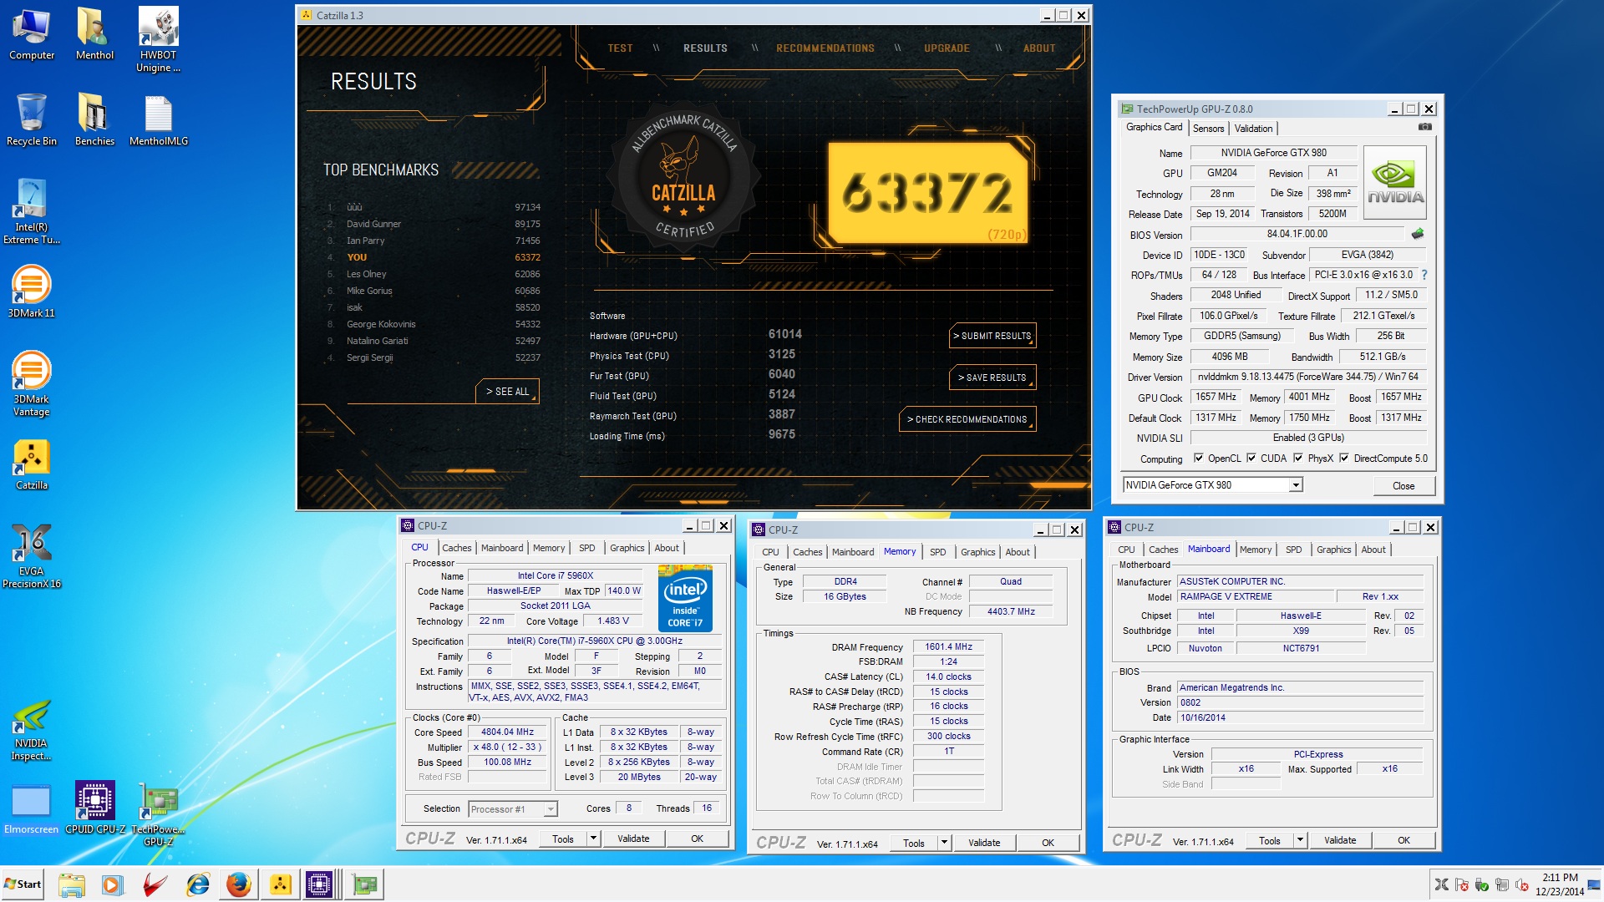Click the Bus Interface question mark in GPU-Z
This screenshot has height=902, width=1604.
tap(1424, 275)
